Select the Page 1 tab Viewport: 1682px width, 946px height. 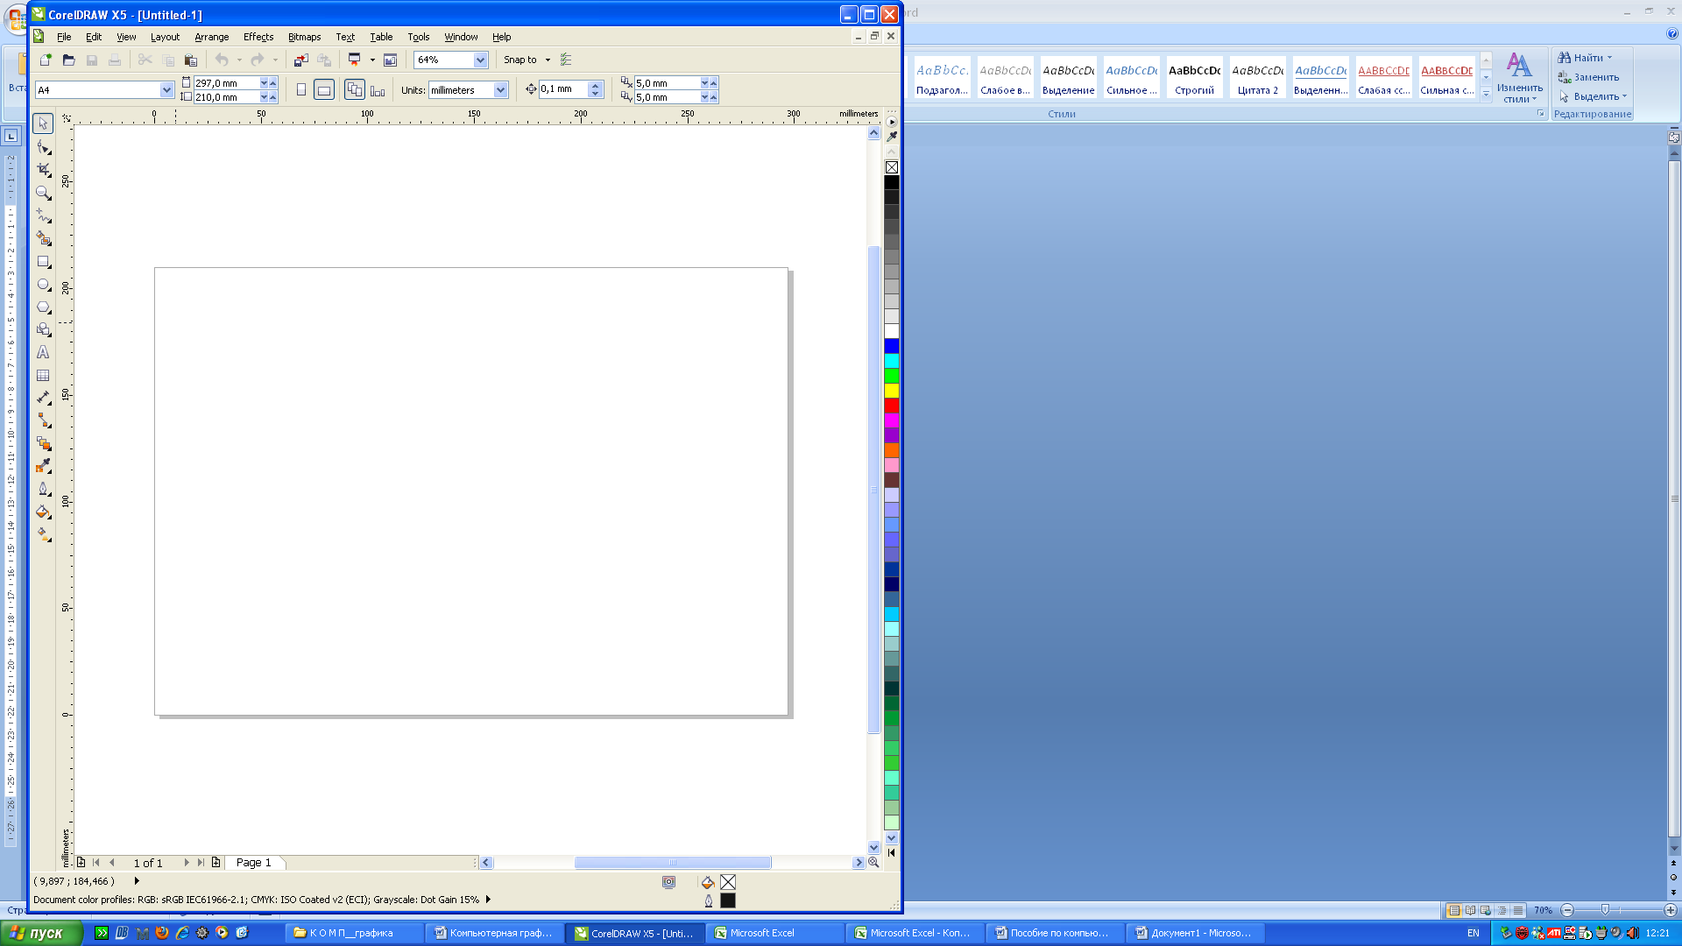[x=254, y=863]
